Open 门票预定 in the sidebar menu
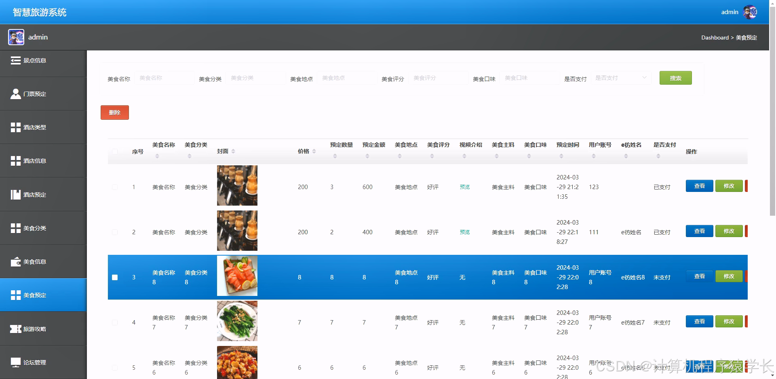 pos(43,94)
